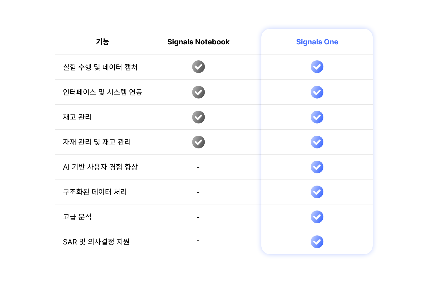Click gray checkmark for 자재 관리 및 재고 관리
Image resolution: width=428 pixels, height=283 pixels.
click(198, 142)
